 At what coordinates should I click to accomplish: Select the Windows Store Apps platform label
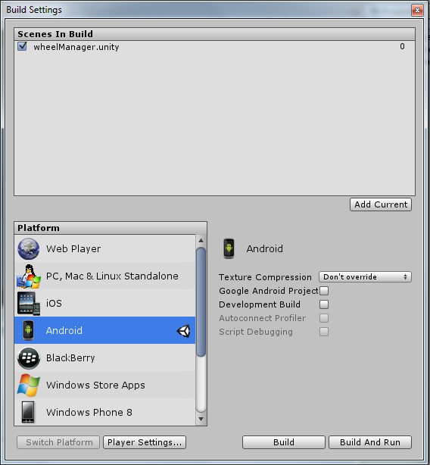(x=95, y=385)
